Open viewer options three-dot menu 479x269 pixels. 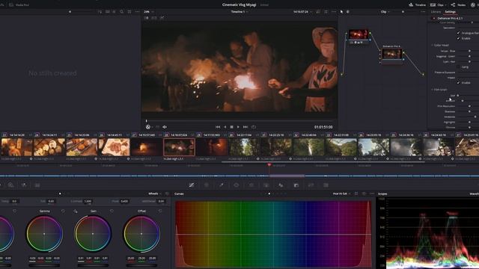[334, 12]
